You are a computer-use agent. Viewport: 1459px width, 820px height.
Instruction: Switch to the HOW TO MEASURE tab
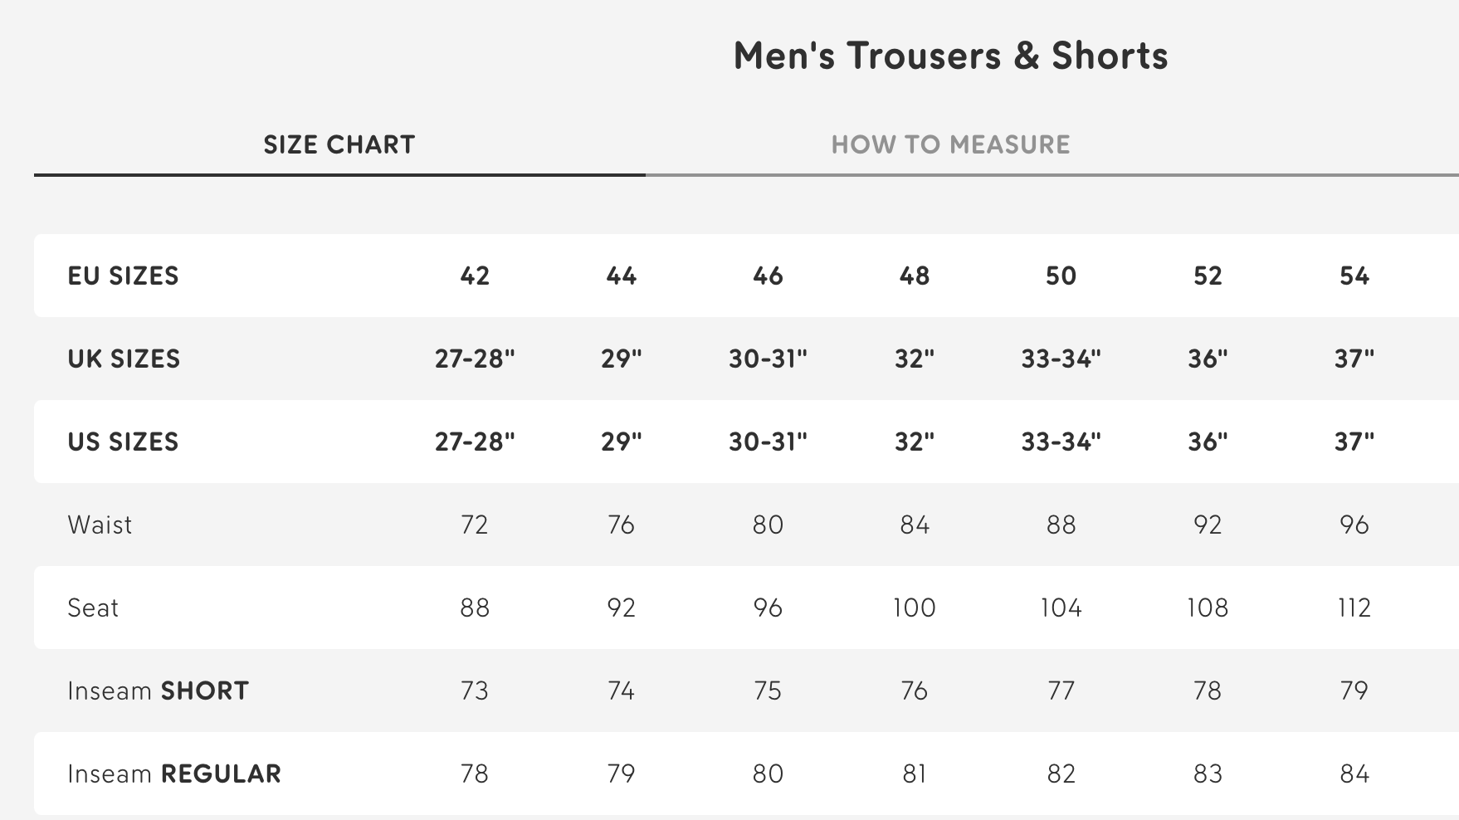(950, 144)
